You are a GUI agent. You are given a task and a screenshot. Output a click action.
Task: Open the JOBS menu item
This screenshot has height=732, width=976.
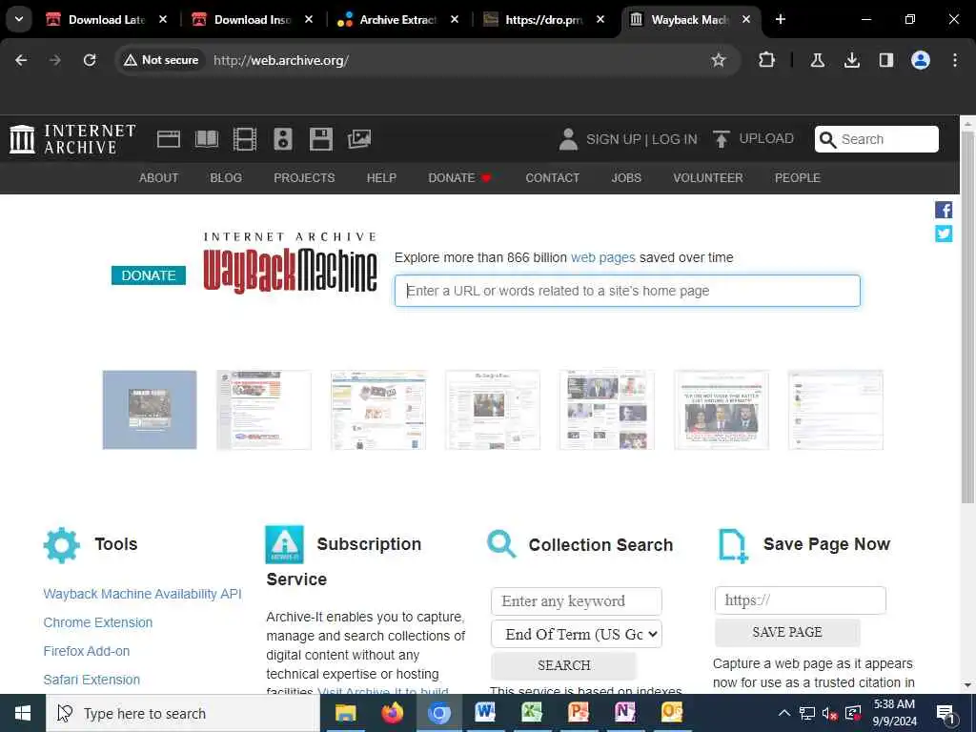[626, 178]
